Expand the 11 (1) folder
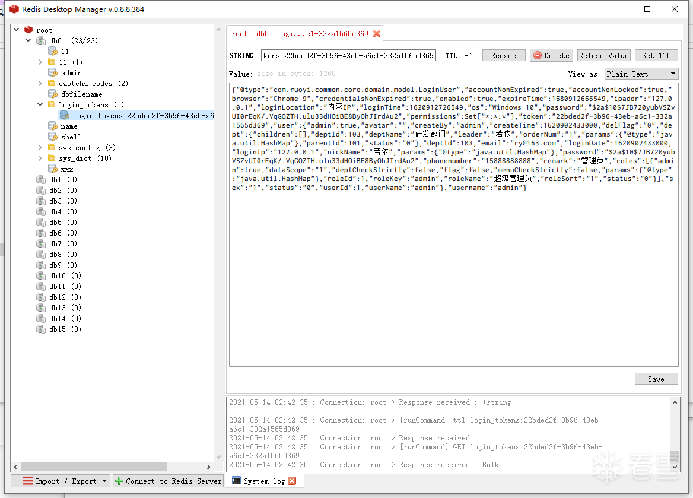Screen dimensions: 693x498 tap(40, 62)
